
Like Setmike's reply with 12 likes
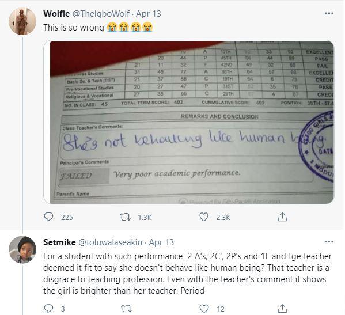click(x=204, y=309)
